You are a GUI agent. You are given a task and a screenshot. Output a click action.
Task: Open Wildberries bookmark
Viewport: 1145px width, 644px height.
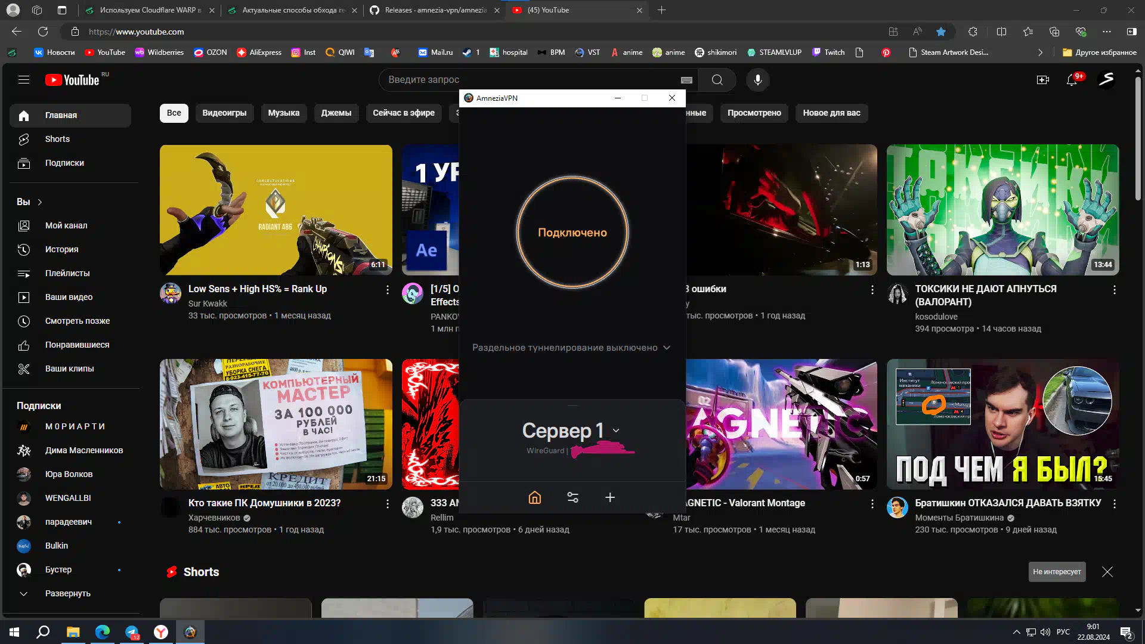159,52
